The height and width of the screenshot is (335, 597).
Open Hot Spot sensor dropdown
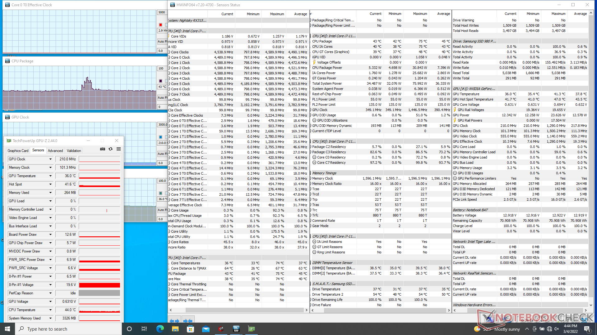tap(50, 184)
